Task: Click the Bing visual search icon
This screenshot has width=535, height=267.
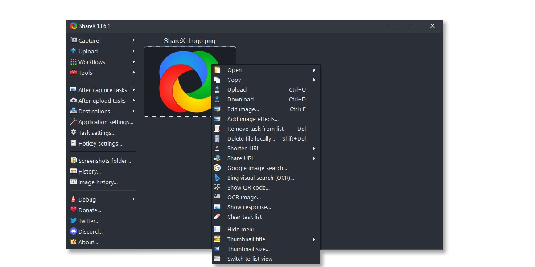Action: coord(217,178)
